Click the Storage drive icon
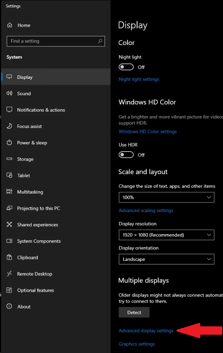 click(x=9, y=159)
